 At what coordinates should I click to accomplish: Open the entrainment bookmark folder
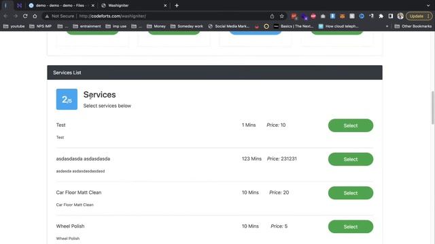[x=87, y=26]
